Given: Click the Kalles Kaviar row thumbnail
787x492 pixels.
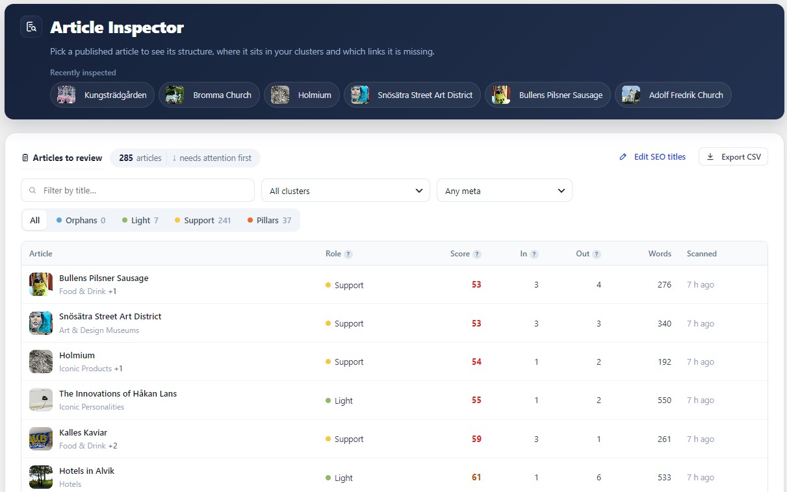Looking at the screenshot, I should [x=41, y=439].
